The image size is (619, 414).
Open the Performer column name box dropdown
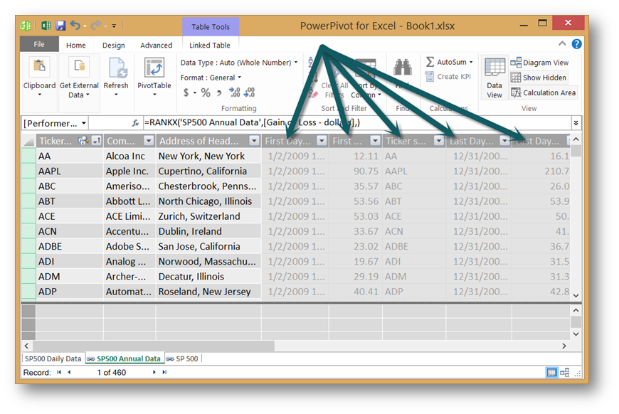click(x=84, y=123)
